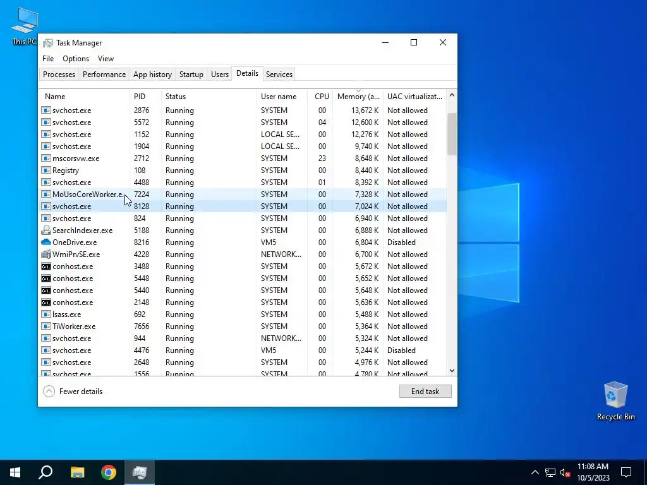Click the SearchIndexer.exe process icon
Image resolution: width=647 pixels, height=485 pixels.
tap(45, 230)
